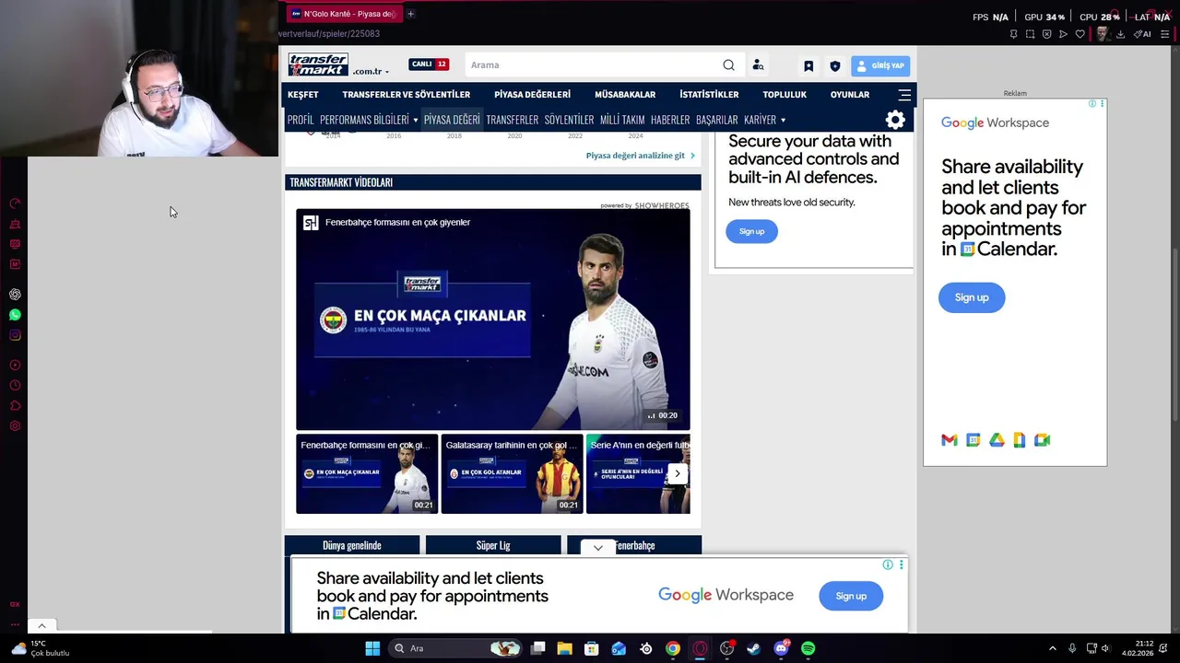Click the Giriş Yap login button
The image size is (1180, 663).
pyautogui.click(x=880, y=65)
